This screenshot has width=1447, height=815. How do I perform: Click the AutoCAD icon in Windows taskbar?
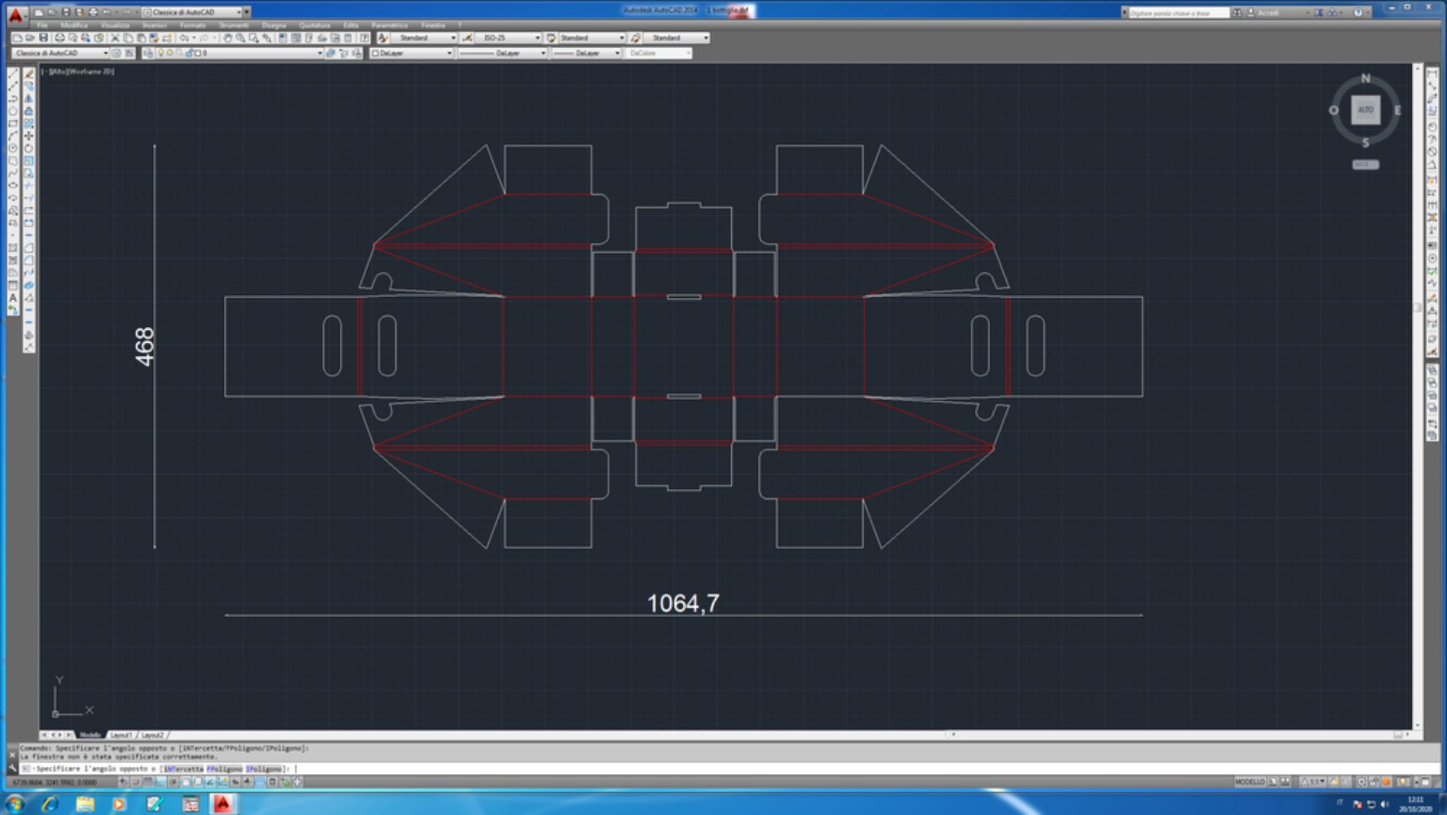(x=222, y=804)
